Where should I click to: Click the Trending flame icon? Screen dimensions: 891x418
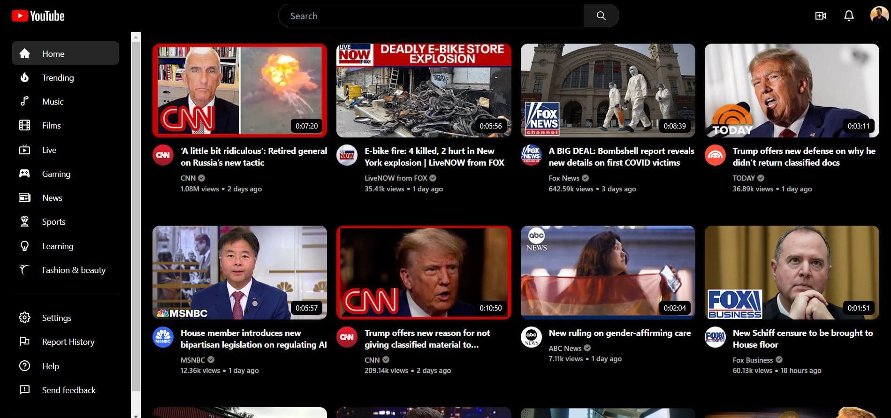24,77
